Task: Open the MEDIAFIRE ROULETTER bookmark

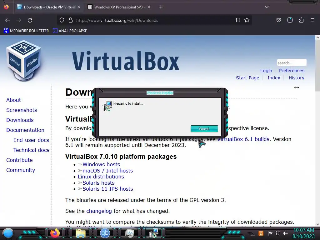Action: click(26, 31)
